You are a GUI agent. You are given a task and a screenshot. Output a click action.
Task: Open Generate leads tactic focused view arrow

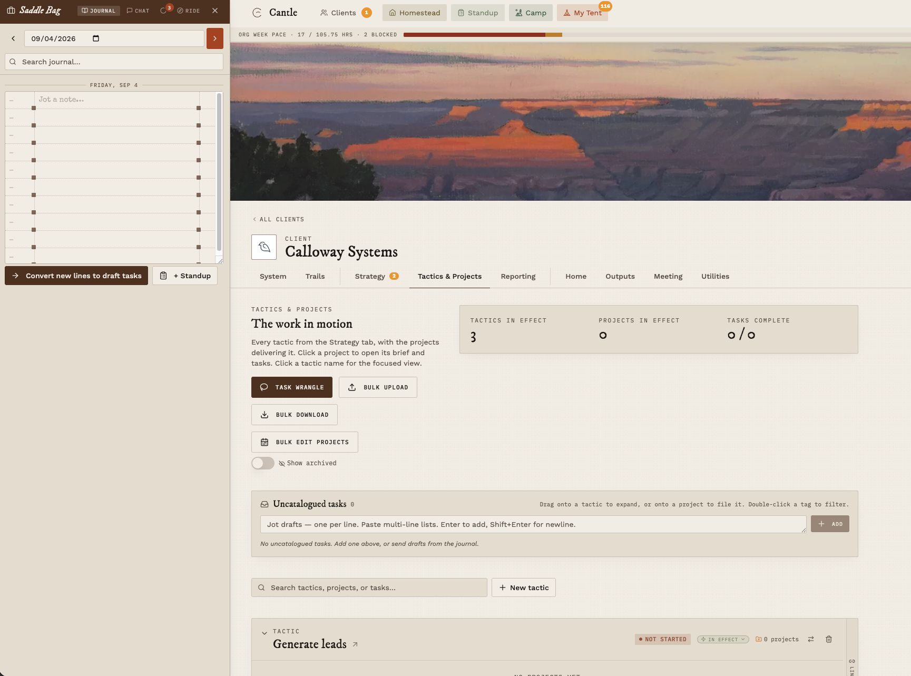355,644
